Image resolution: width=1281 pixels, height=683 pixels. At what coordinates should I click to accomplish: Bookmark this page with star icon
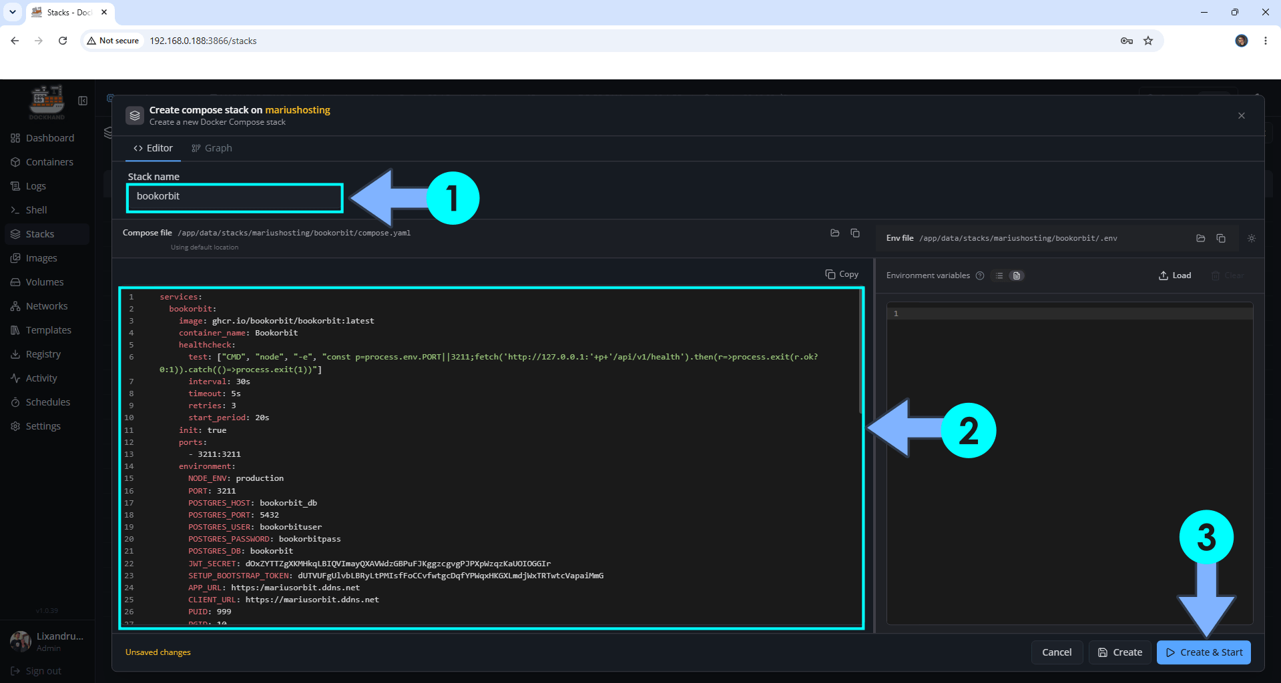pyautogui.click(x=1148, y=41)
